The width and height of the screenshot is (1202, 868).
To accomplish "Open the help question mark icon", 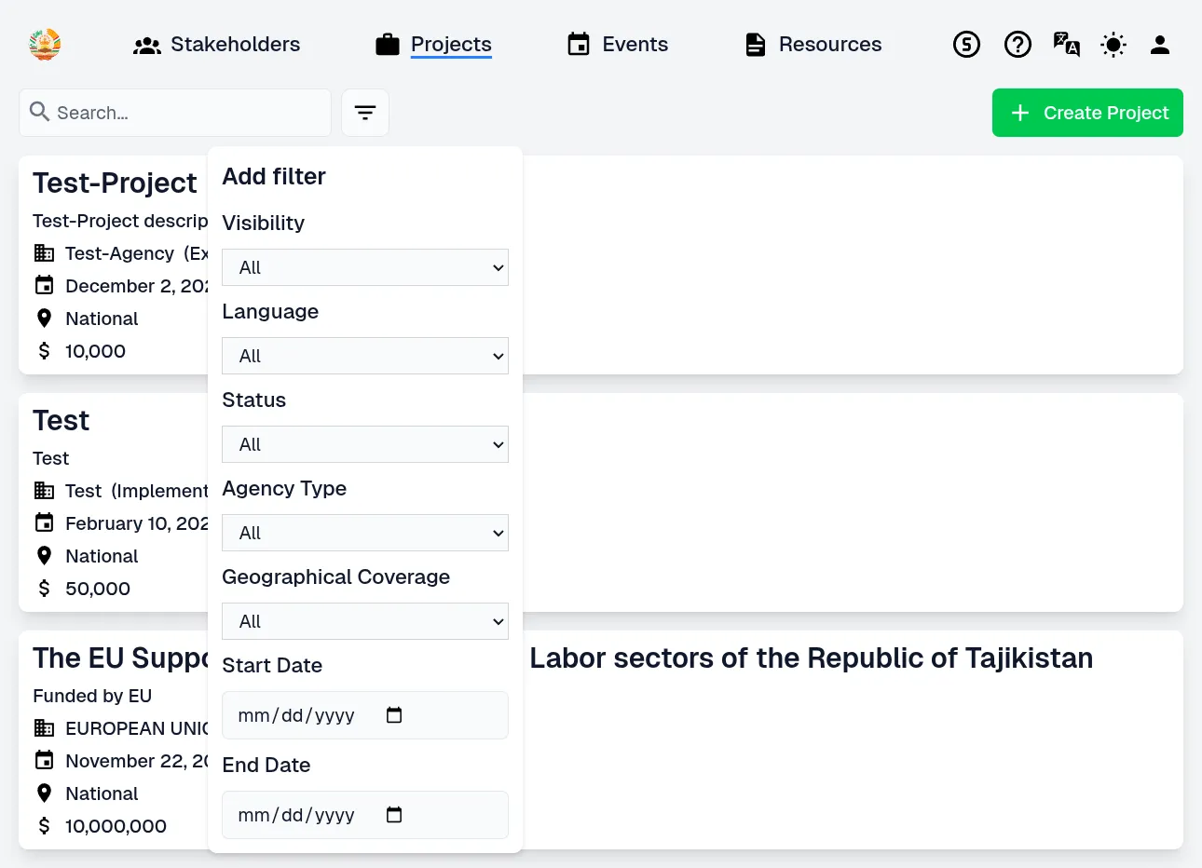I will click(1018, 44).
